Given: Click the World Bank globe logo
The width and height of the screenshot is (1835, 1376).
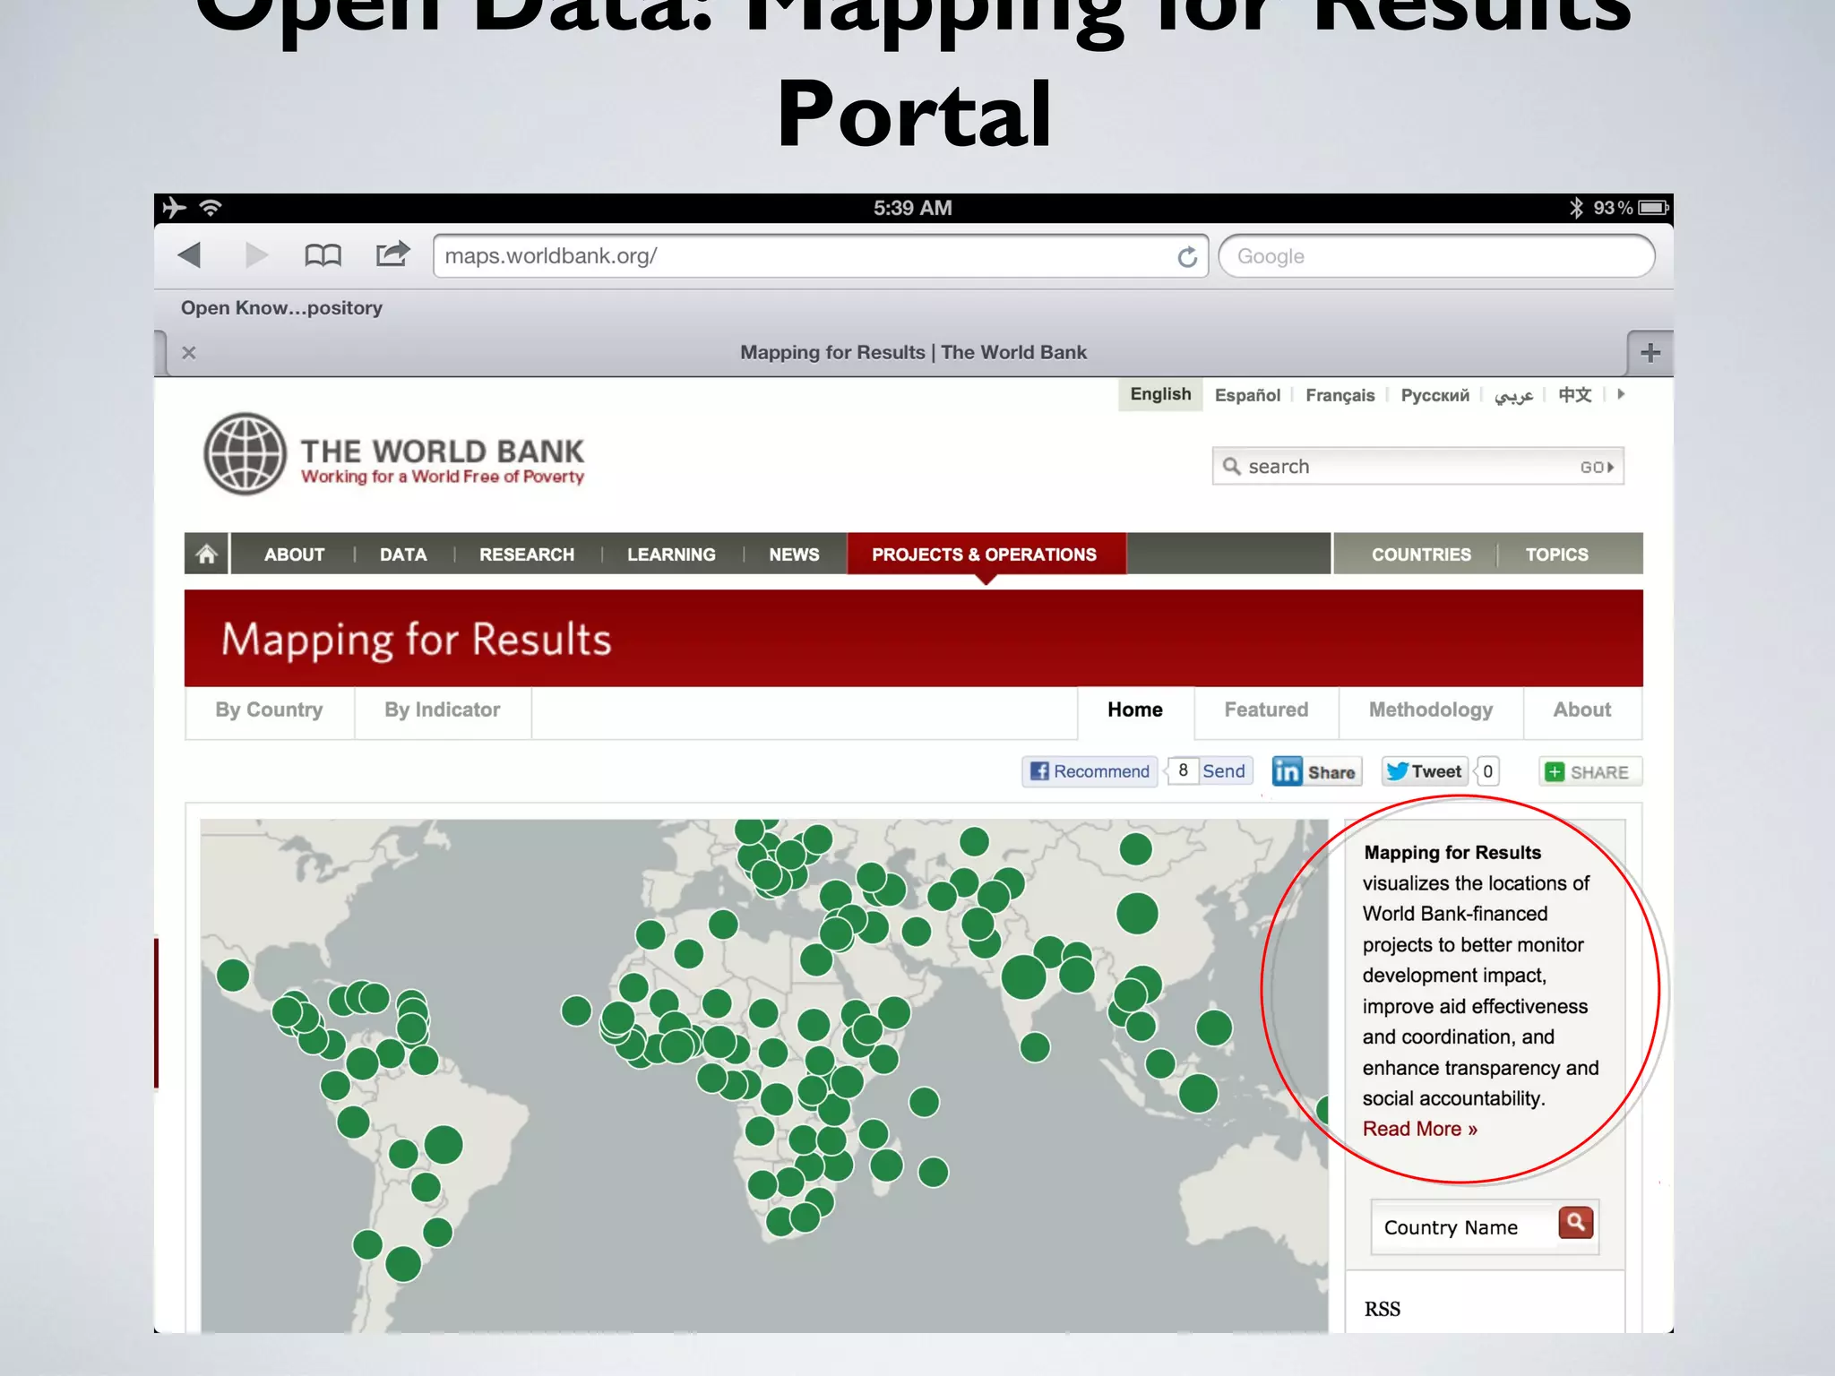Looking at the screenshot, I should click(245, 454).
